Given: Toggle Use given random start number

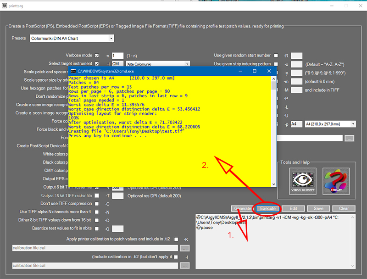Looking at the screenshot, I should pyautogui.click(x=276, y=56).
